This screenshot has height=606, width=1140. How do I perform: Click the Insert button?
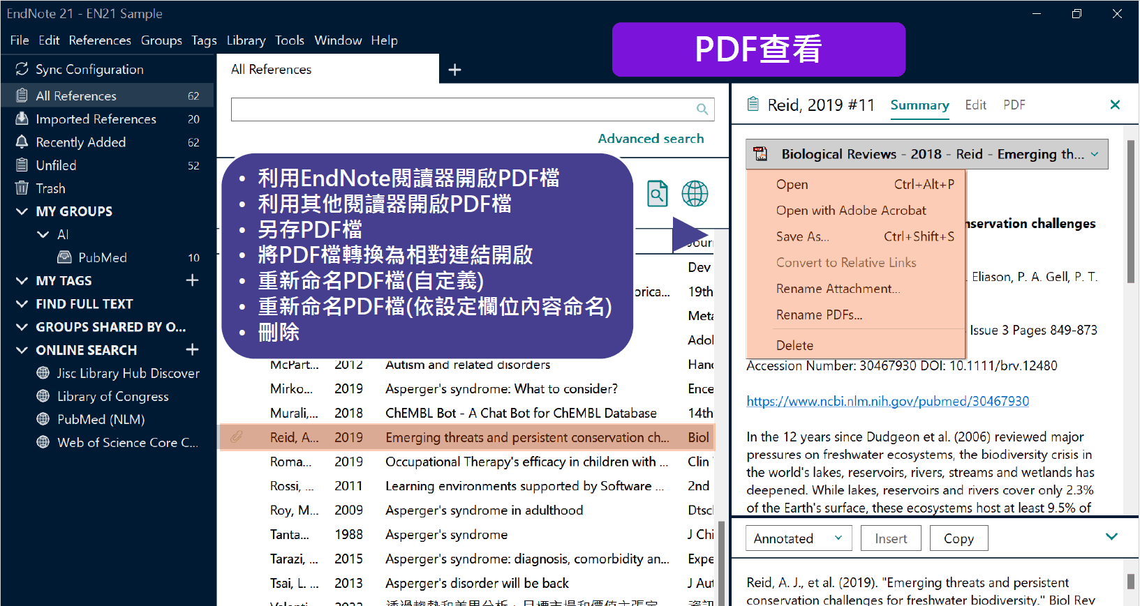pyautogui.click(x=891, y=538)
